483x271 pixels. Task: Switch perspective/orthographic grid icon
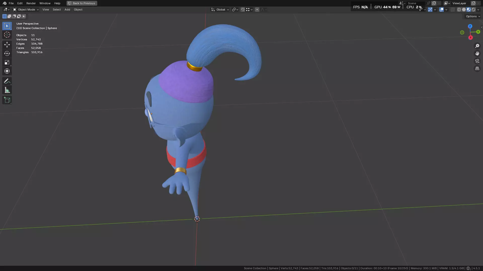click(477, 69)
